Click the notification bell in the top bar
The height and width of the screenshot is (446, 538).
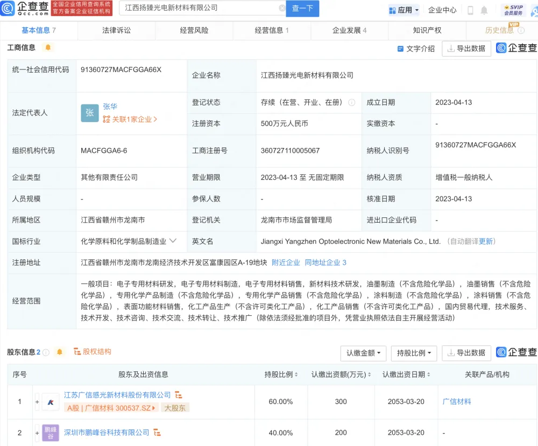[484, 9]
